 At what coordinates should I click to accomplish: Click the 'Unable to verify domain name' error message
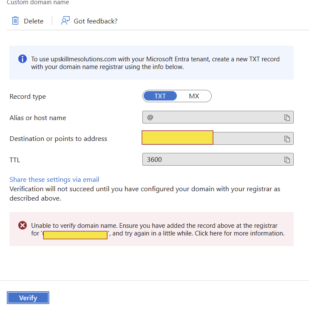click(x=158, y=230)
